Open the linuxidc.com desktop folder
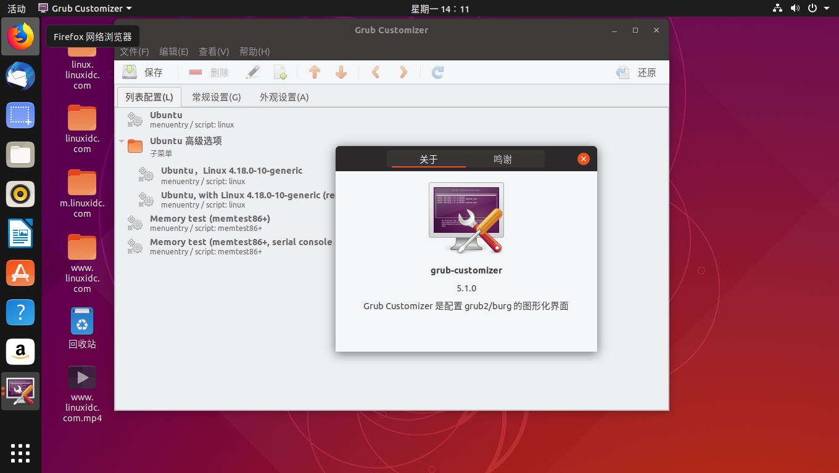The height and width of the screenshot is (473, 839). (x=82, y=129)
